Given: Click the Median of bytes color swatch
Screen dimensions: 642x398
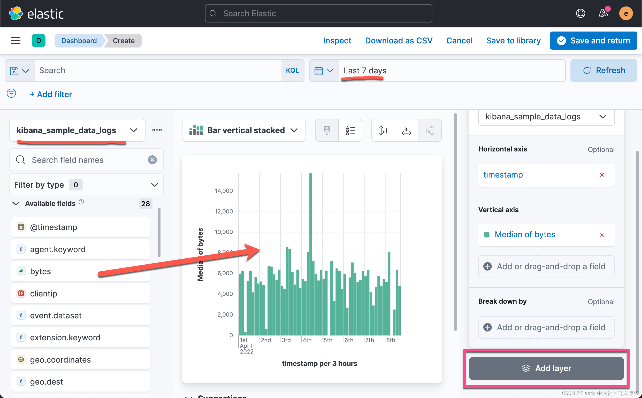Looking at the screenshot, I should click(486, 235).
